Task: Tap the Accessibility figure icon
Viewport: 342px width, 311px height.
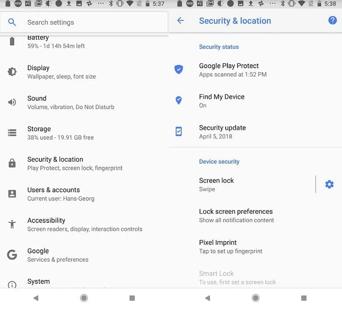Action: tap(12, 224)
